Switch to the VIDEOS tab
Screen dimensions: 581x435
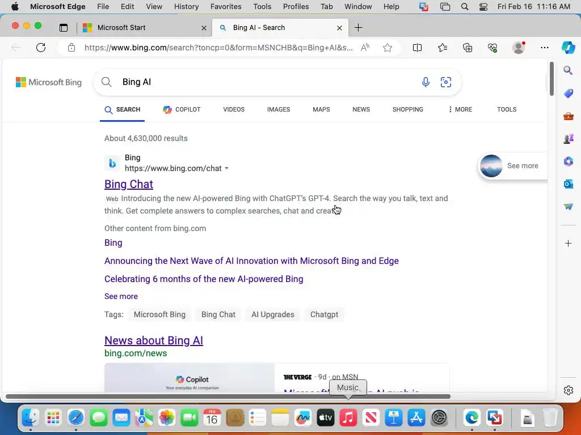(x=234, y=109)
